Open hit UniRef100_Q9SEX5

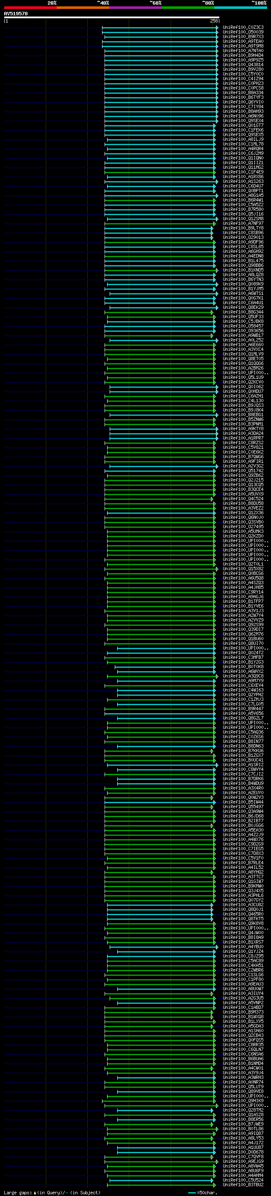(243, 134)
